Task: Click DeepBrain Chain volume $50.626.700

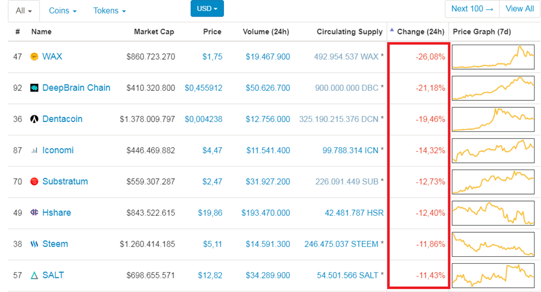Action: (268, 88)
